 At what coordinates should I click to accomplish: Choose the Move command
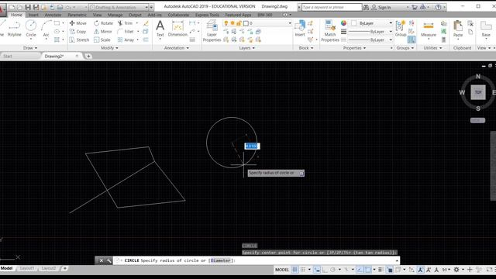point(77,23)
